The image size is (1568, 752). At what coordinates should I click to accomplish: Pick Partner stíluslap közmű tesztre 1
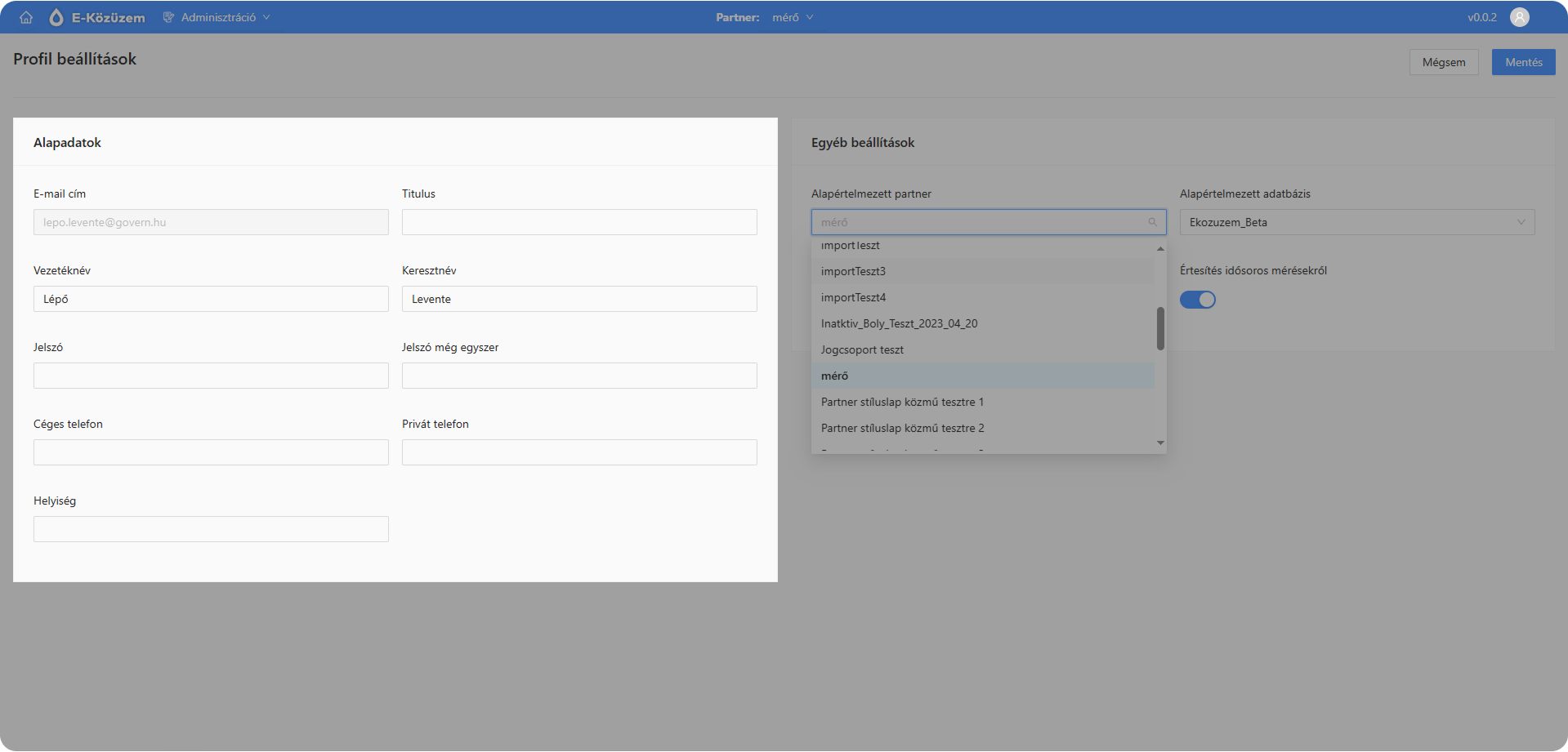coord(902,402)
